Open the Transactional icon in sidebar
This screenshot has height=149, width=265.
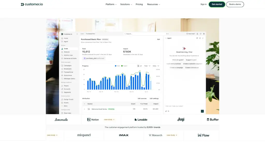[x=62, y=72]
